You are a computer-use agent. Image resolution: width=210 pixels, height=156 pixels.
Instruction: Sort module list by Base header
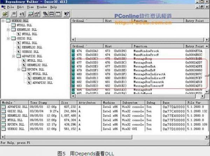tap(173, 103)
